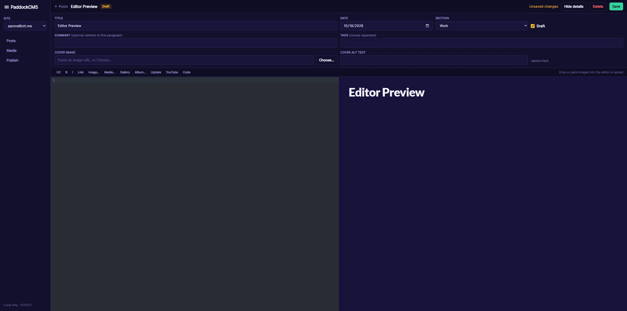The height and width of the screenshot is (311, 627).
Task: Click the Date field showing 10/19/2026
Action: [x=386, y=26]
